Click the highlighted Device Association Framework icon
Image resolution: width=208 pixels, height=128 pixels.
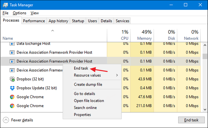(x=12, y=61)
